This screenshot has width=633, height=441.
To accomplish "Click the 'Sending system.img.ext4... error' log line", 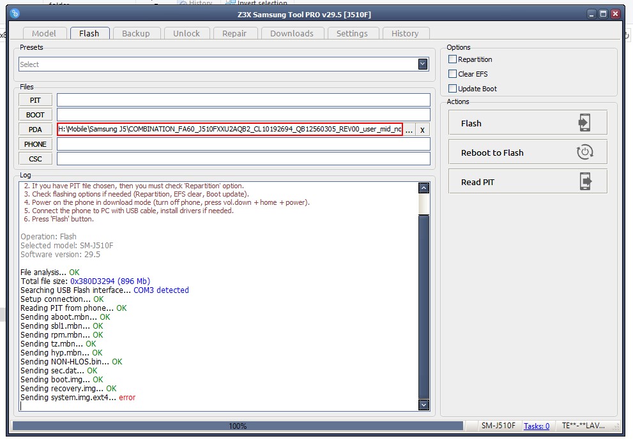I will tap(78, 398).
